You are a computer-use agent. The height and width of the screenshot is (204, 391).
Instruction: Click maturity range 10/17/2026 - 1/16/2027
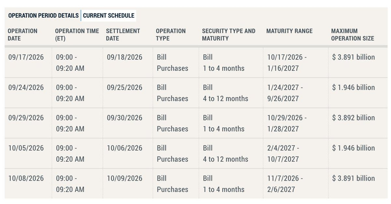(287, 63)
